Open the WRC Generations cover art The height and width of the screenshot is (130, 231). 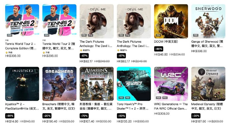coord(171,84)
